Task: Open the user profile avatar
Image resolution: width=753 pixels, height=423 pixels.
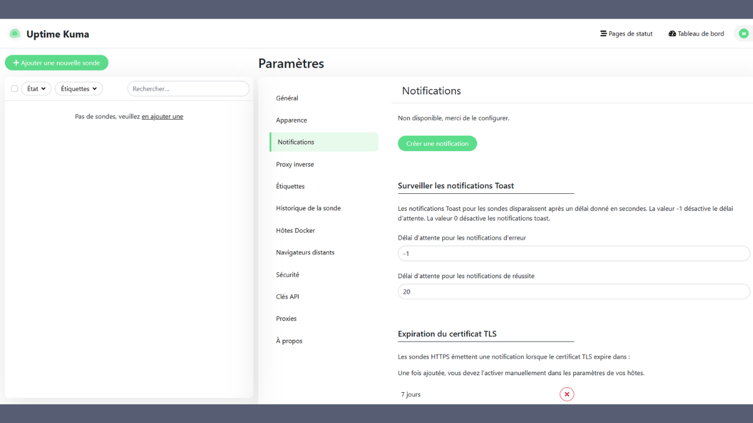Action: point(743,34)
